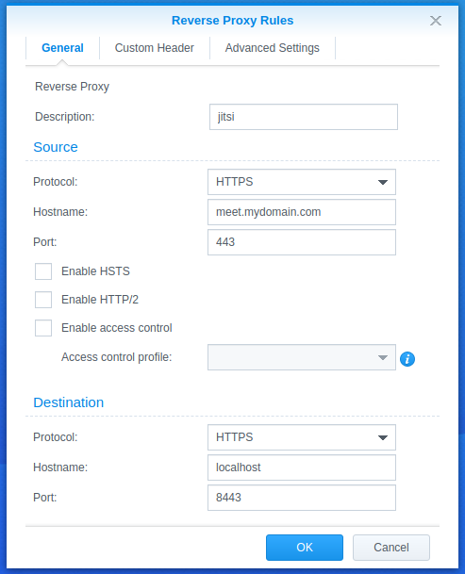Click the Access control profile dropdown arrow
Image resolution: width=465 pixels, height=574 pixels.
pyautogui.click(x=383, y=357)
